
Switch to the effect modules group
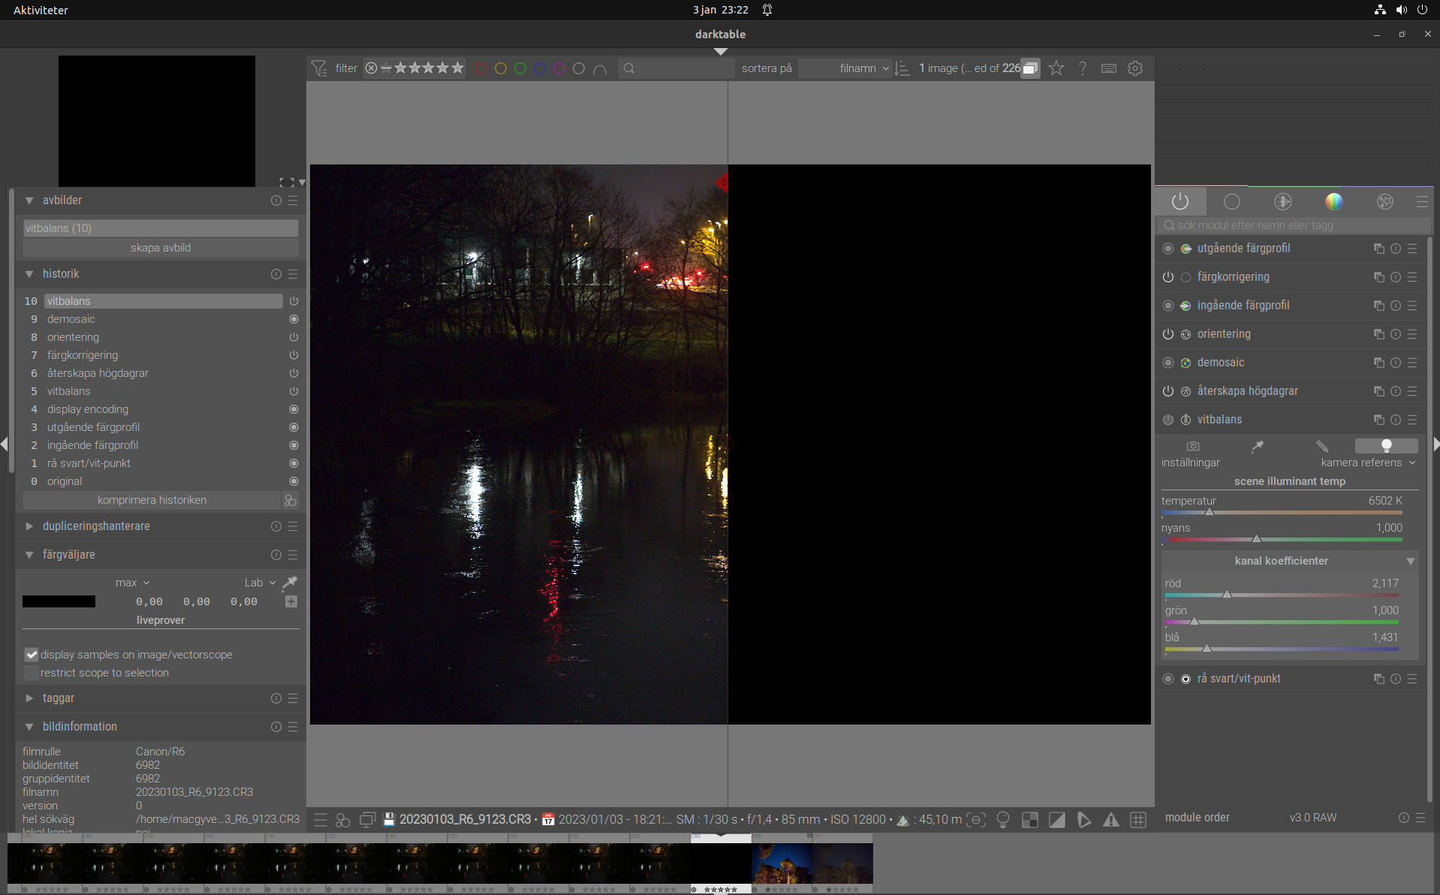[x=1384, y=200]
